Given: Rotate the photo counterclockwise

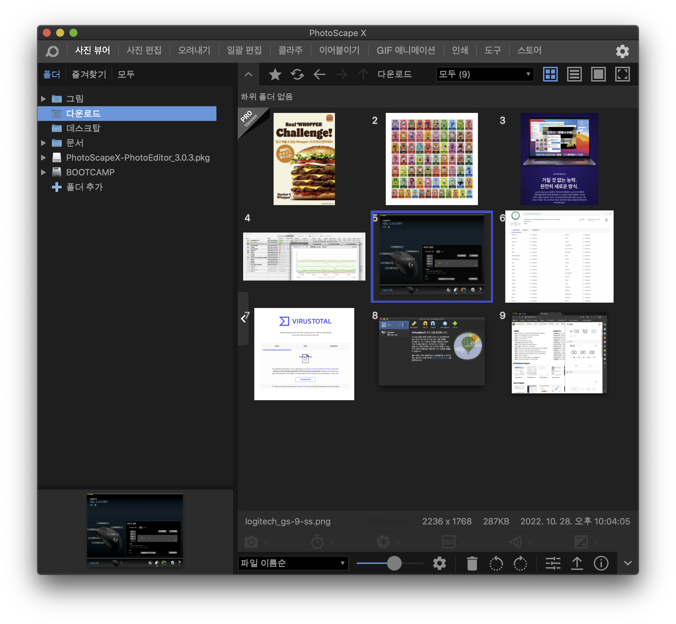Looking at the screenshot, I should [496, 563].
